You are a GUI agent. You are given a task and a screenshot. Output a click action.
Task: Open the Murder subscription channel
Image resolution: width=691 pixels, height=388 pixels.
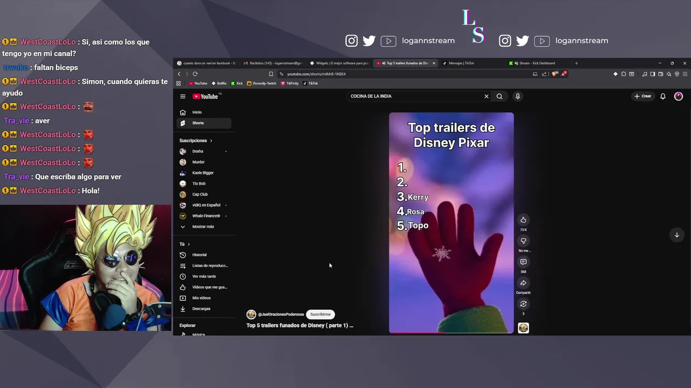point(205,162)
